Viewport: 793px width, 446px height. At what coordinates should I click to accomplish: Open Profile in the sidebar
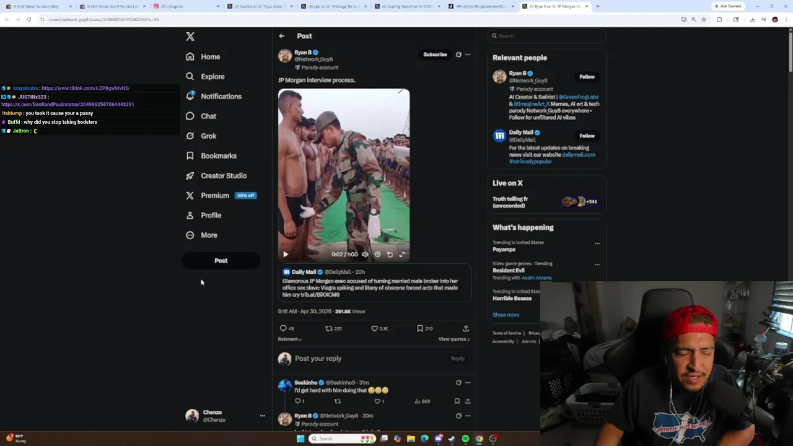point(204,215)
